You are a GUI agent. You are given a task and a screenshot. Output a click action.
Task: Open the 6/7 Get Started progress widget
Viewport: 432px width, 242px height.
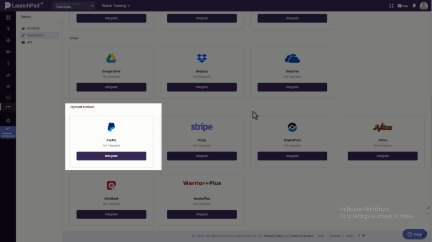8,132
